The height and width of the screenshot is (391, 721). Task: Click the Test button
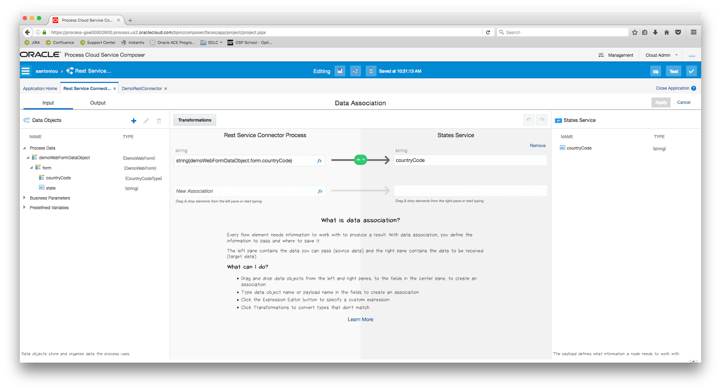click(x=674, y=71)
